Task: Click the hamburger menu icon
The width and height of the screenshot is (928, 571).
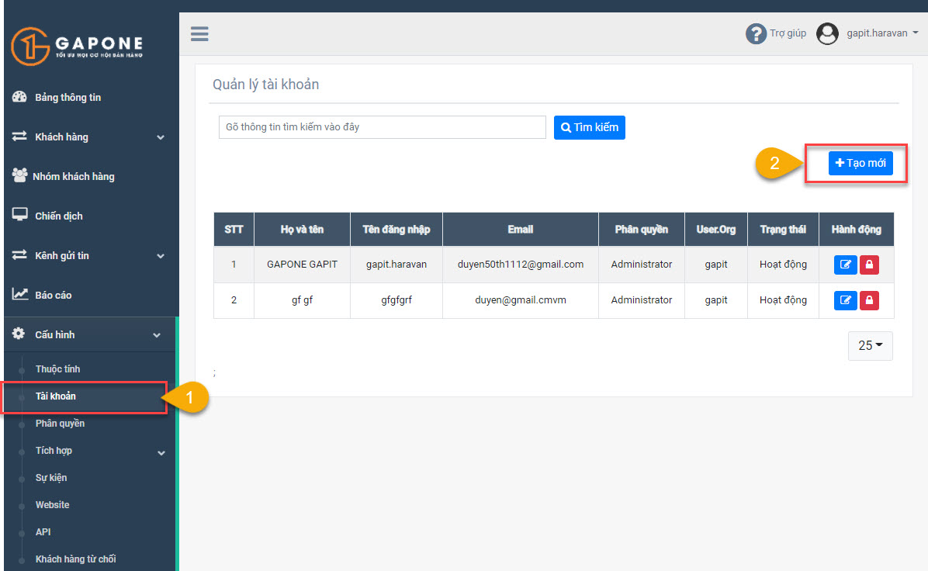Action: [199, 33]
